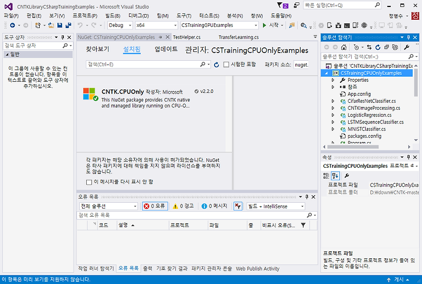
Task: Click the Properties wrench icon in Solution Explorer toolbar
Action: click(x=407, y=47)
